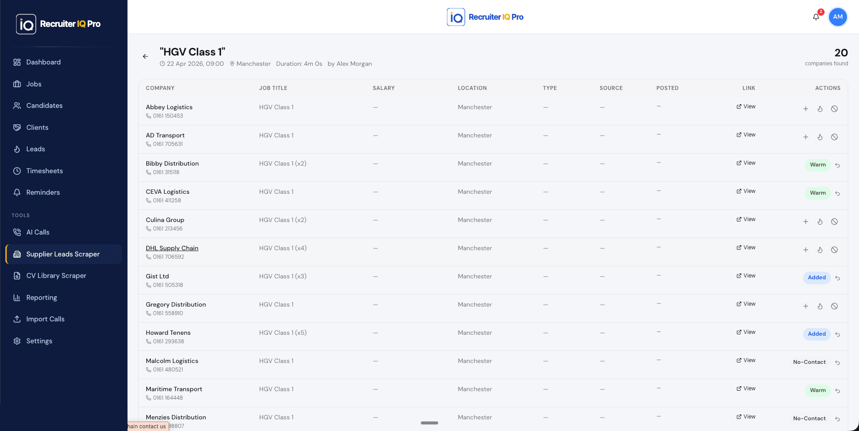This screenshot has height=431, width=859.
Task: Open View link for Menzies Distribution
Action: pos(746,417)
